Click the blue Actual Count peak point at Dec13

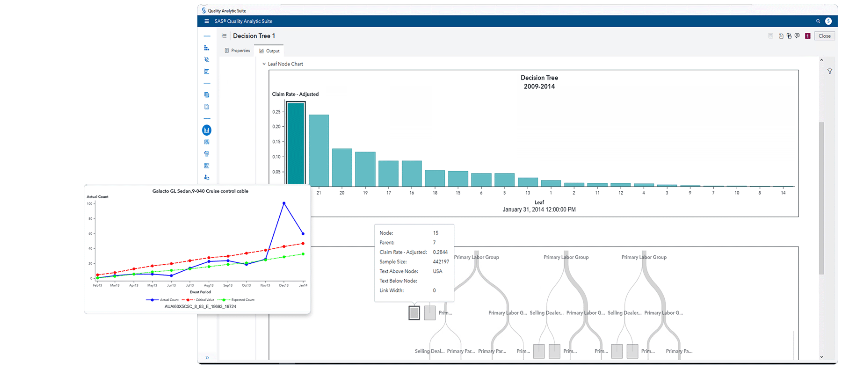tap(284, 203)
